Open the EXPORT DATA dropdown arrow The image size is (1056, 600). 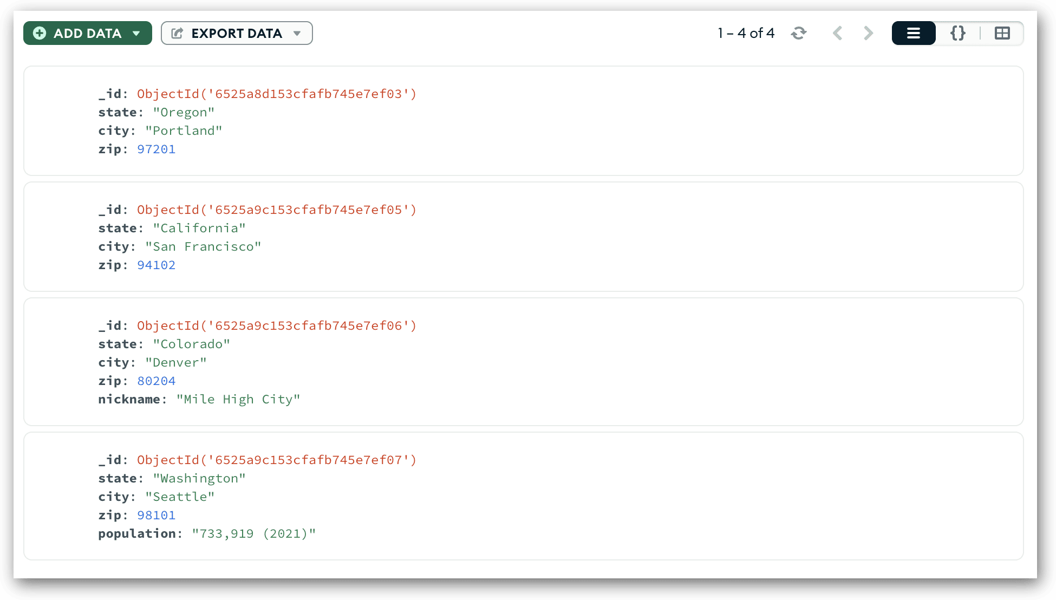coord(297,34)
